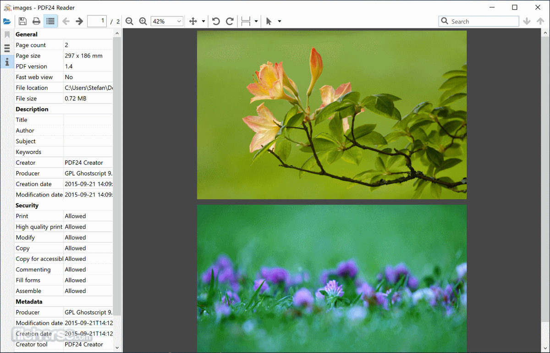Rotate page counterclockwise
Screen dimensions: 550x353
216,21
